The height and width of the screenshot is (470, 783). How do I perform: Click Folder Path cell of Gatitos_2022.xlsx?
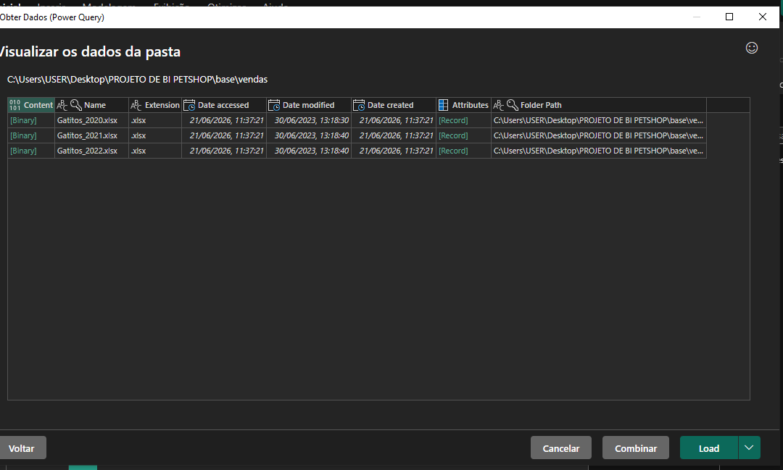coord(599,151)
